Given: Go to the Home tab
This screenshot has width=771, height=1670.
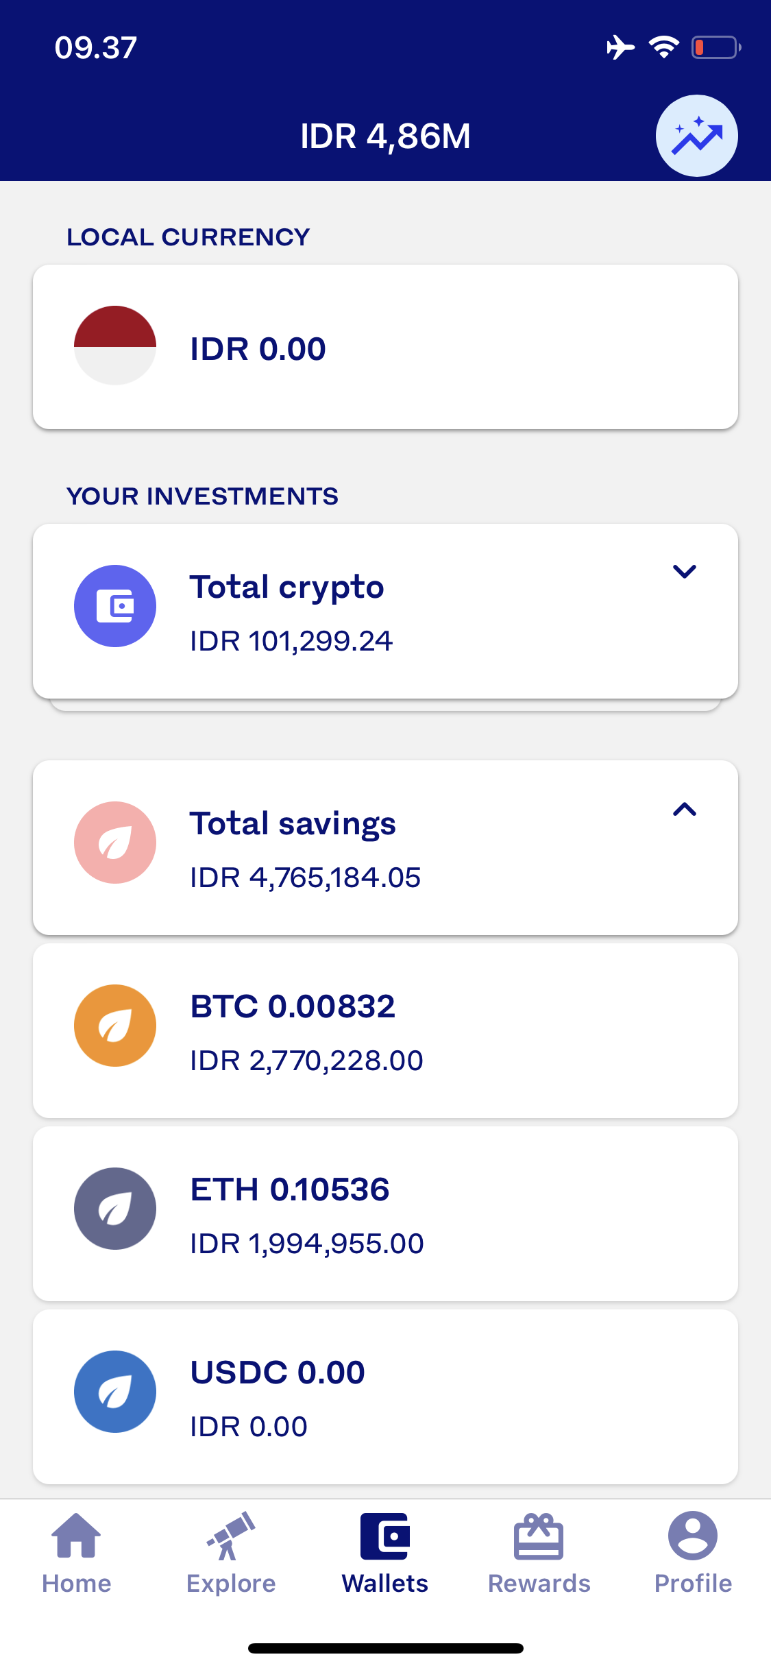Looking at the screenshot, I should [77, 1553].
